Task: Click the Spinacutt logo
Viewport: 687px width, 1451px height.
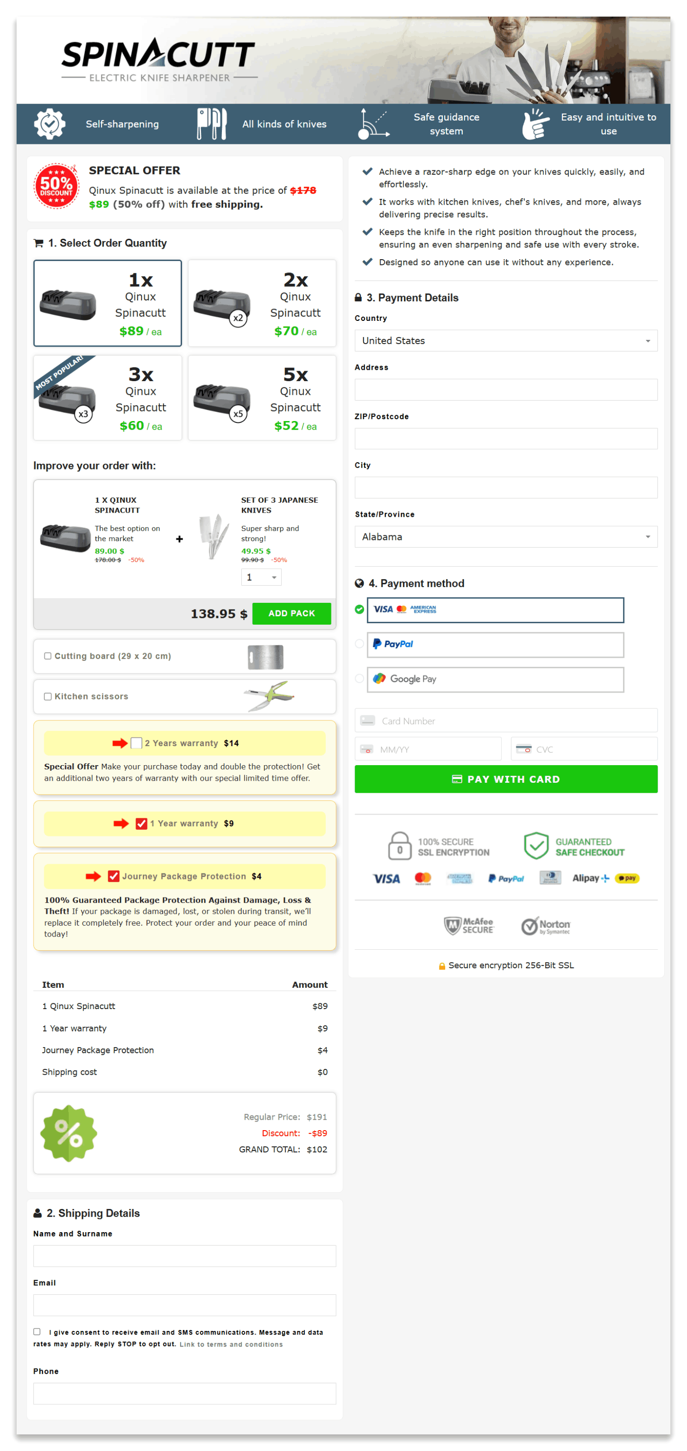Action: 159,60
